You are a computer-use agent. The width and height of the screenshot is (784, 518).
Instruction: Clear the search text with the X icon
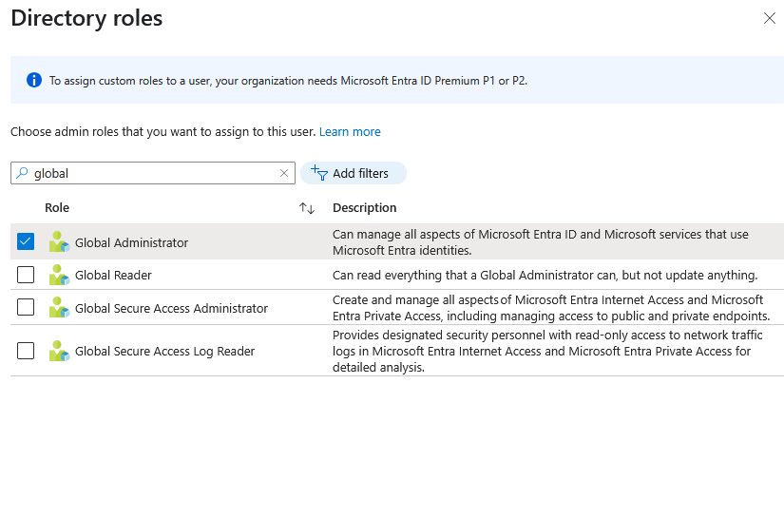tap(283, 173)
